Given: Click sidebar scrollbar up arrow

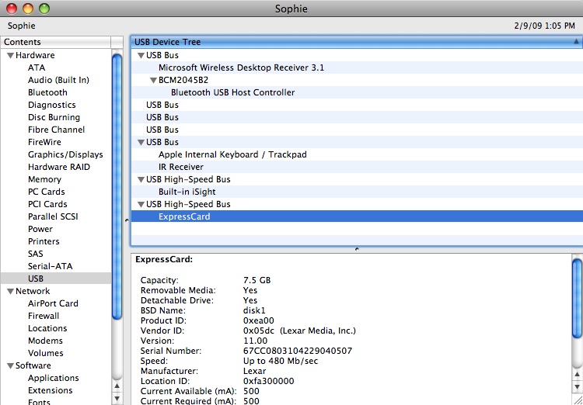Looking at the screenshot, I should point(117,386).
